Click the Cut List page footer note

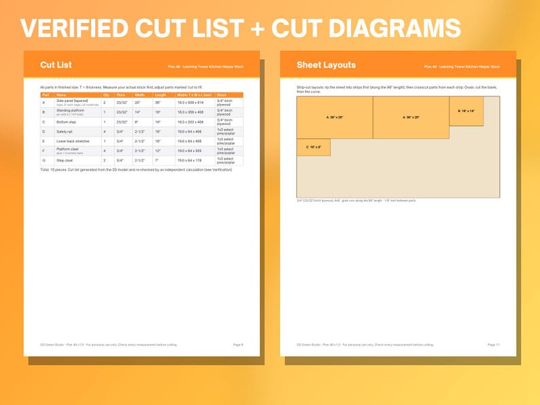[x=109, y=345]
